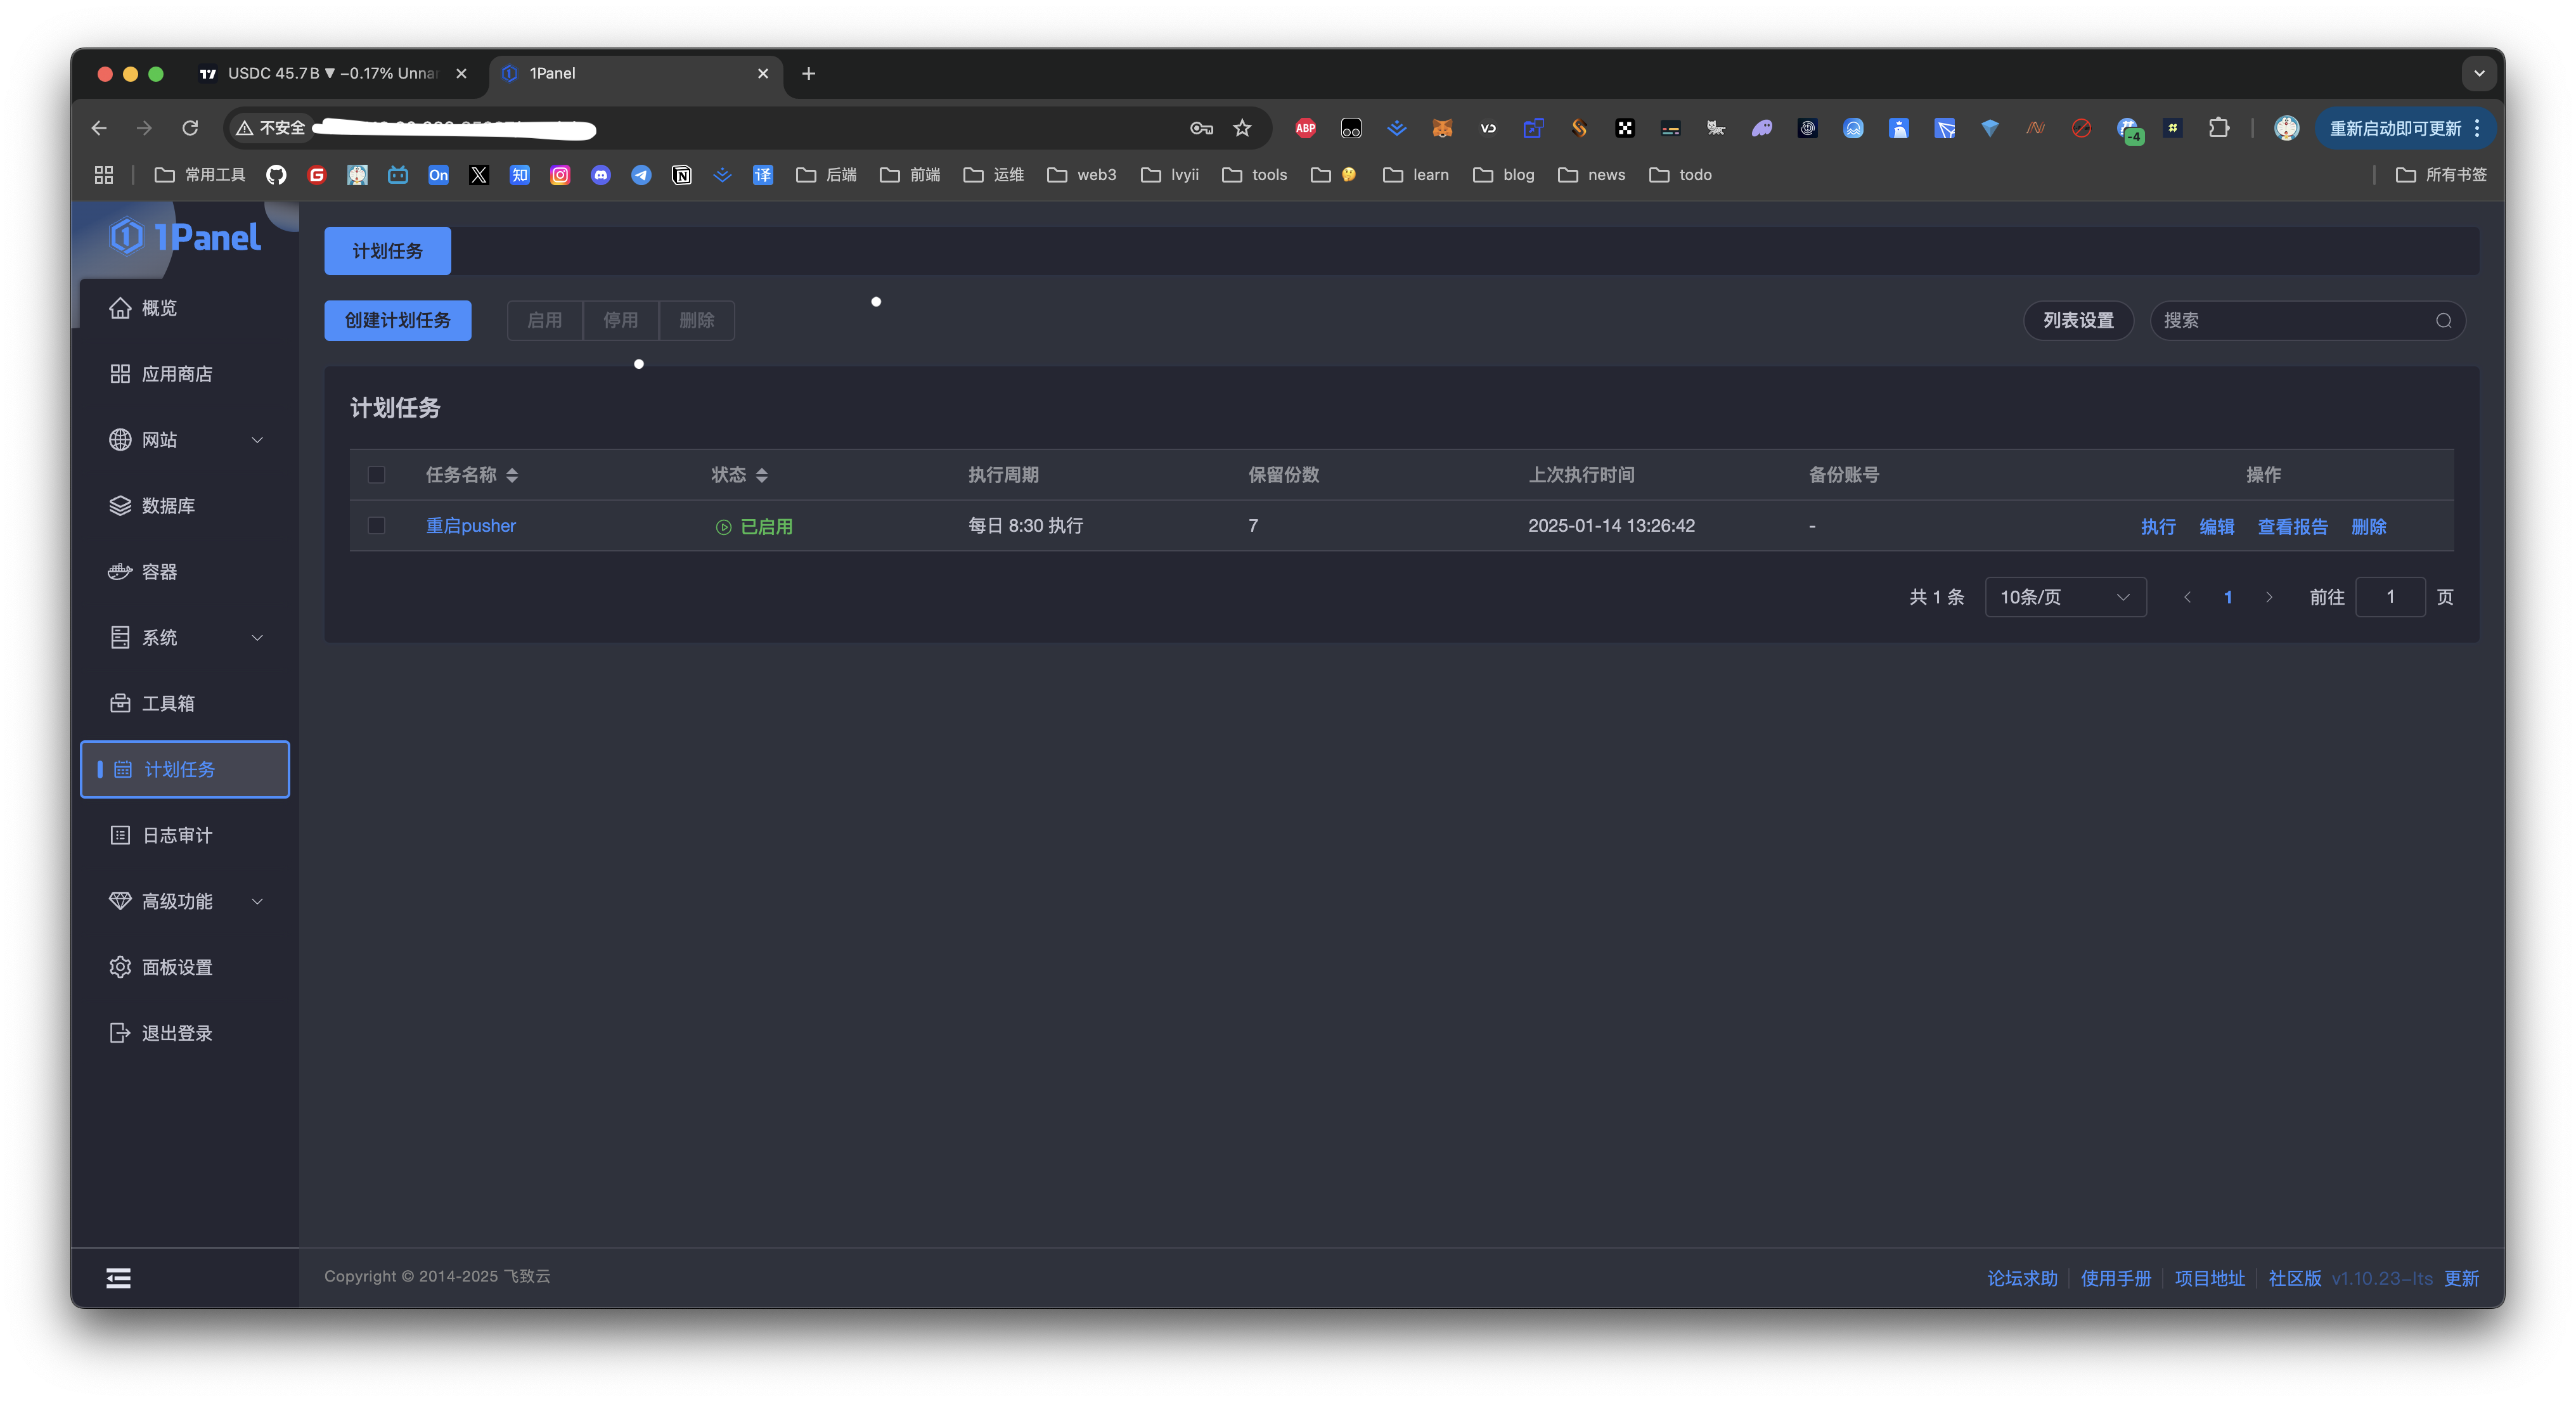2576x1402 pixels.
Task: Open the web3 bookmarks folder
Action: pos(1081,175)
